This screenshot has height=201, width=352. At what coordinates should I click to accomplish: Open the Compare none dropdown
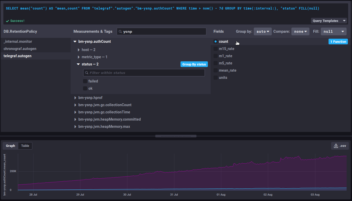point(300,31)
